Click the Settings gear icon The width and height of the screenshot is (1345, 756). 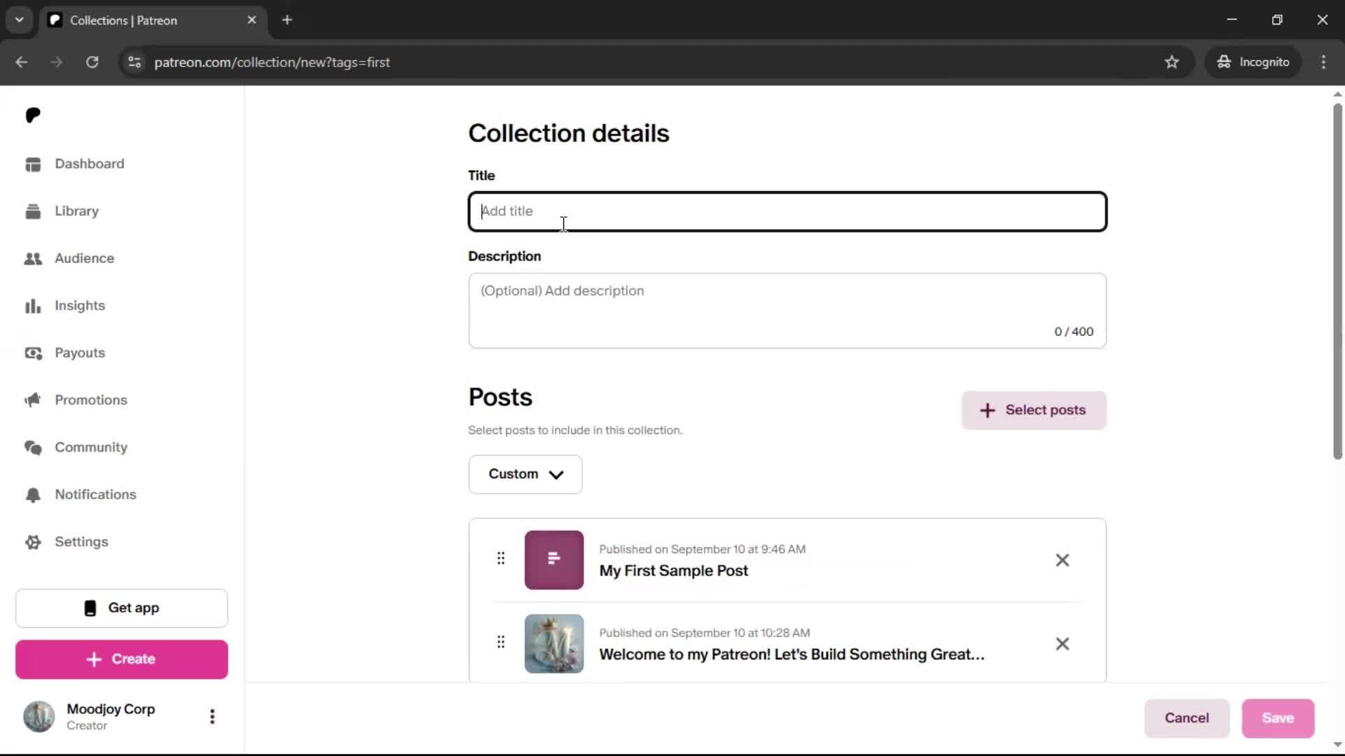33,542
